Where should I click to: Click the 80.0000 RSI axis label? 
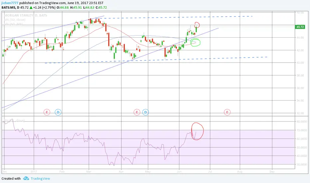pyautogui.click(x=301, y=122)
